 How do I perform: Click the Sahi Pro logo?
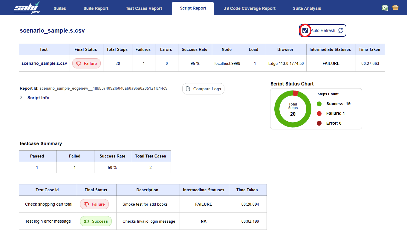26,7
